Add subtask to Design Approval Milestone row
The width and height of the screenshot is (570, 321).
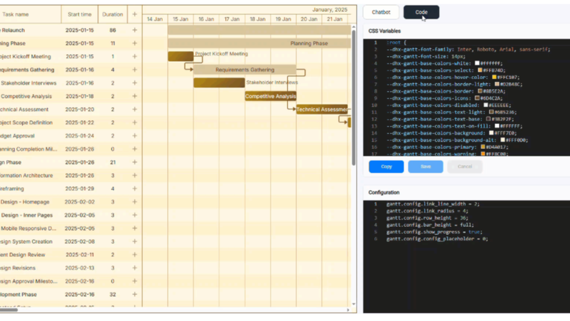[x=135, y=281]
